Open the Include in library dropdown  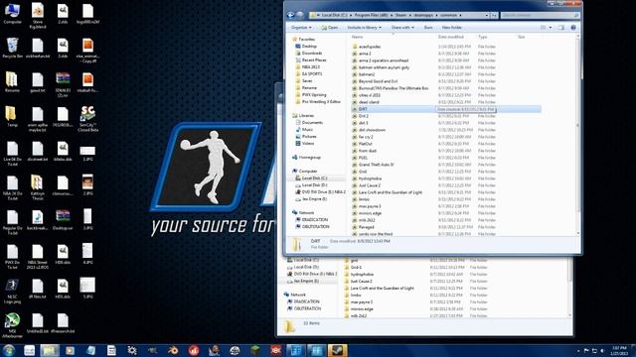364,28
